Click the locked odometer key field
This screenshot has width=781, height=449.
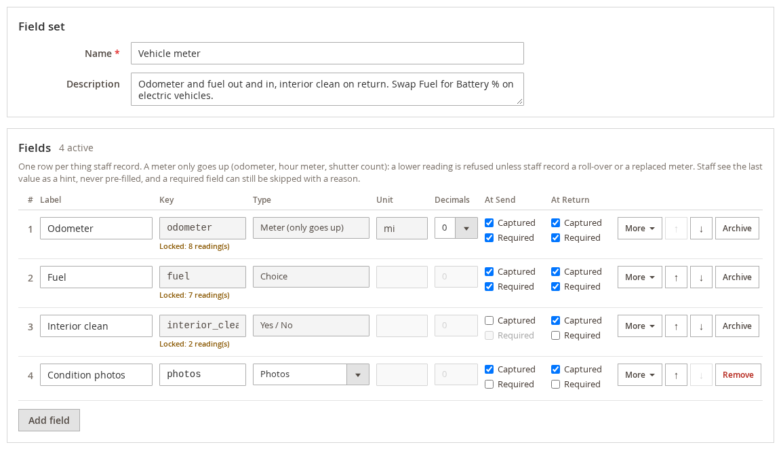203,228
